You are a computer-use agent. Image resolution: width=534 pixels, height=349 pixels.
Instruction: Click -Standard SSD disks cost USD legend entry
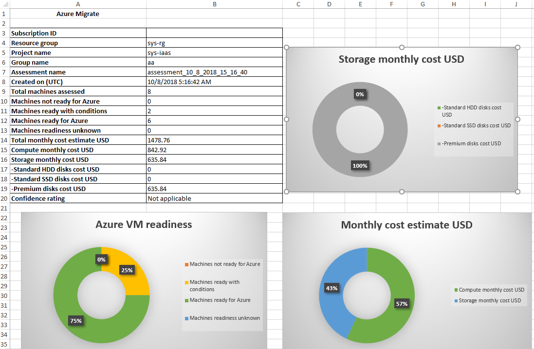pyautogui.click(x=474, y=125)
